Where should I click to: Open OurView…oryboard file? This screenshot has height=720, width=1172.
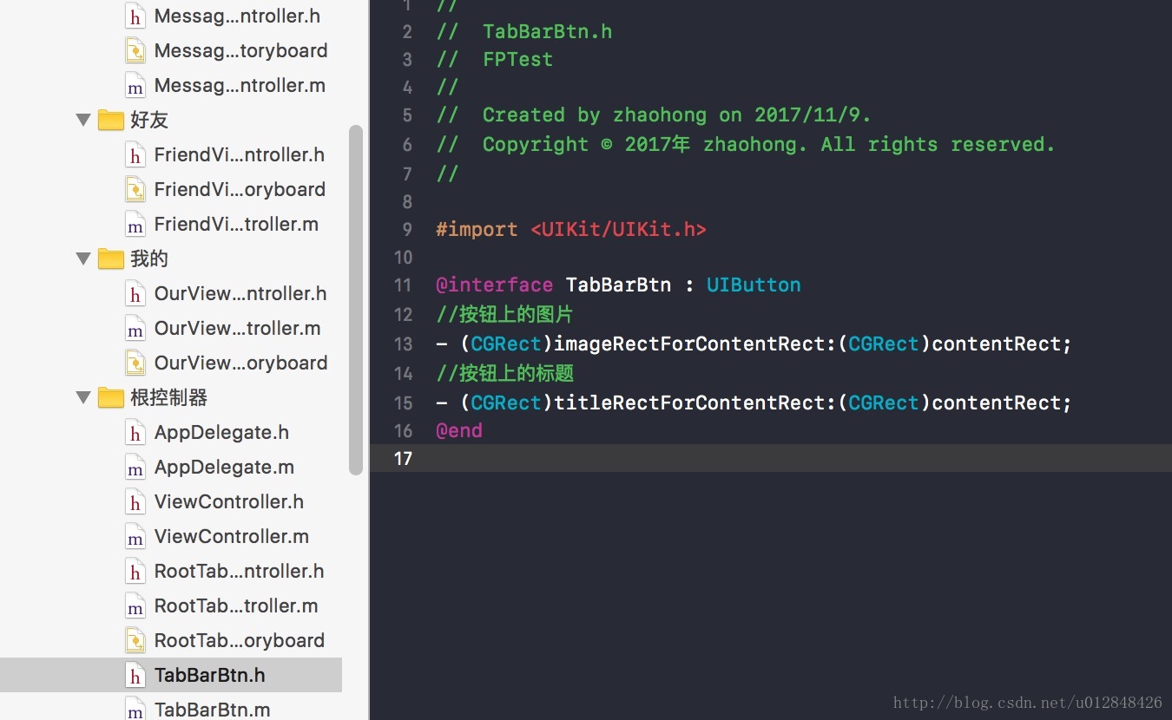point(240,363)
